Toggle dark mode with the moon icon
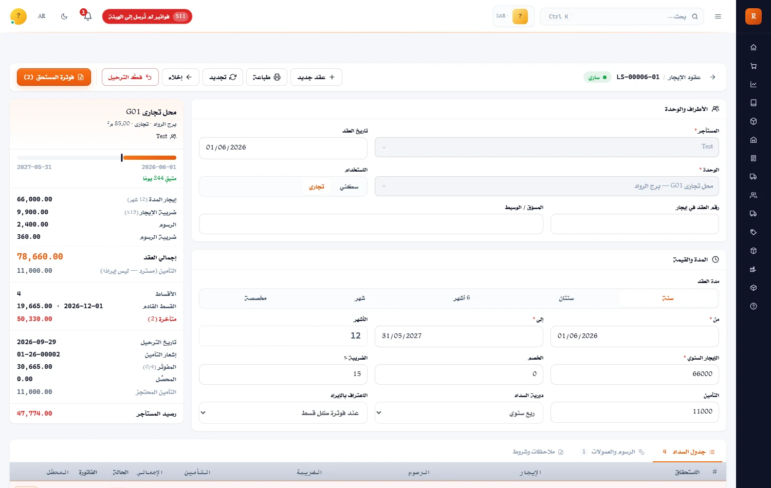Image resolution: width=771 pixels, height=488 pixels. [64, 16]
